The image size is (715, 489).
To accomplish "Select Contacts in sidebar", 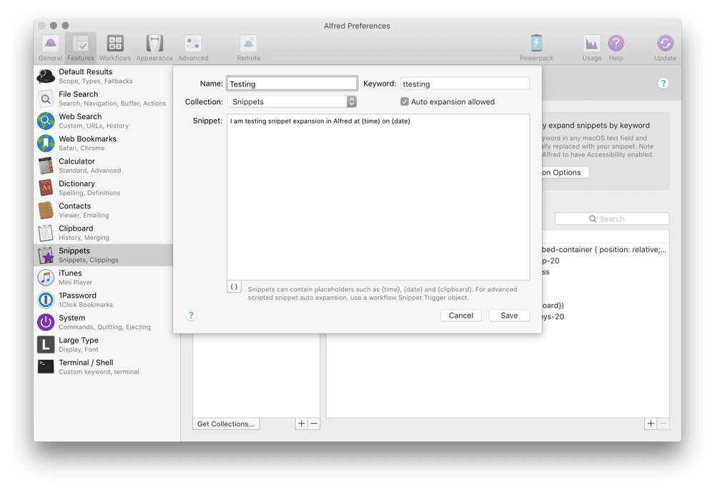I will [104, 210].
